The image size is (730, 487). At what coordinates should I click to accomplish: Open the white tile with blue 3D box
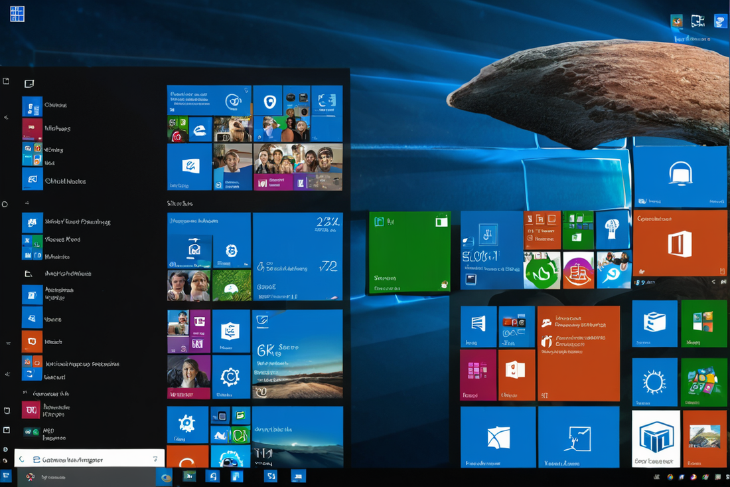[x=656, y=438]
